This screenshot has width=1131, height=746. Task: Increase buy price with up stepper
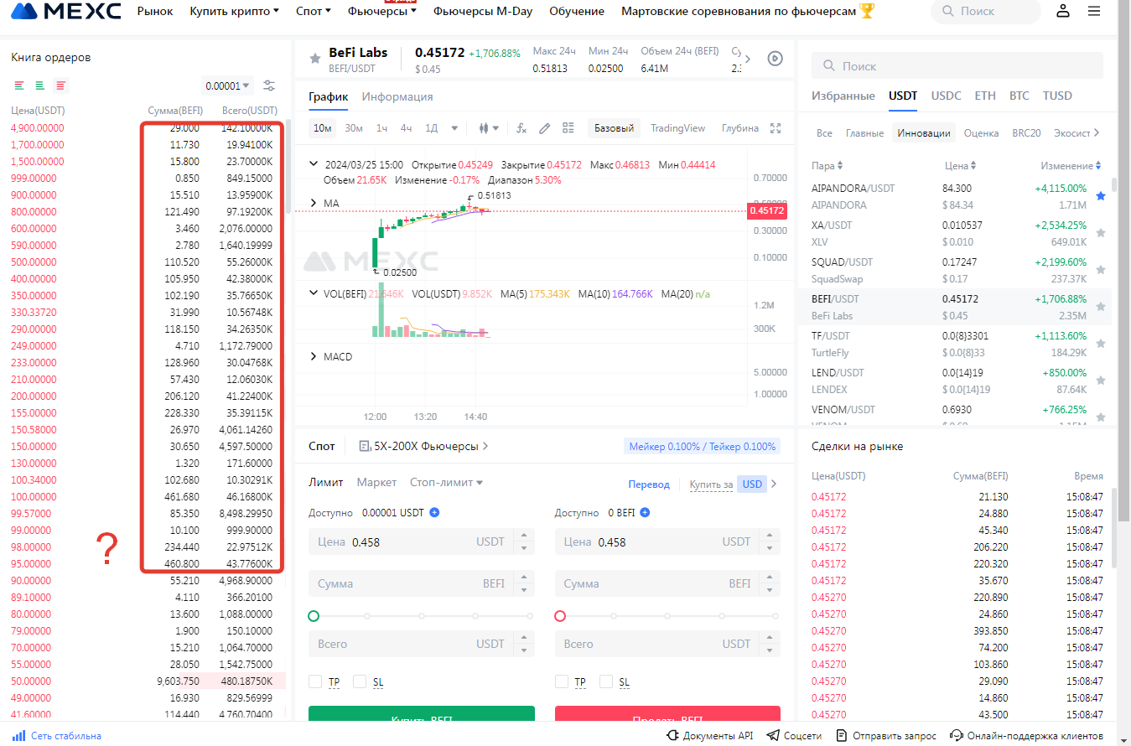[526, 536]
